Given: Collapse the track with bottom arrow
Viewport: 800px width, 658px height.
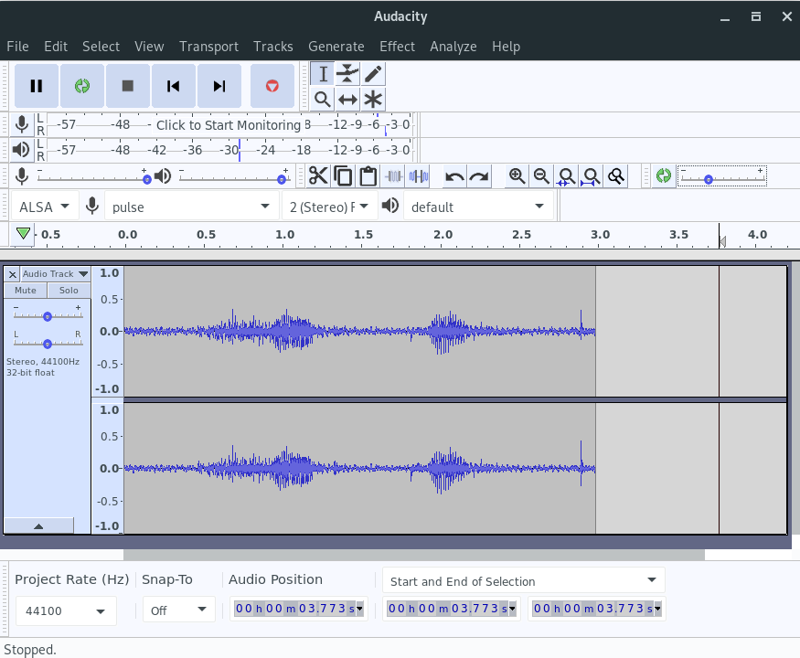Looking at the screenshot, I should click(38, 525).
